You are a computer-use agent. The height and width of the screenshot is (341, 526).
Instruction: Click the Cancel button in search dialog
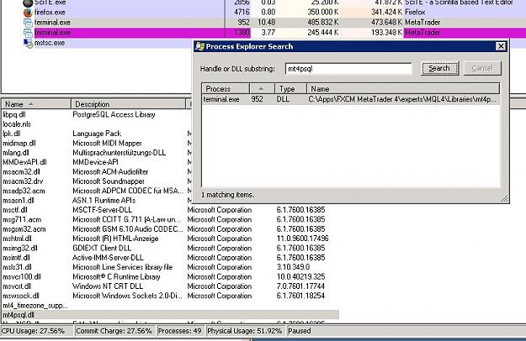[x=482, y=69]
